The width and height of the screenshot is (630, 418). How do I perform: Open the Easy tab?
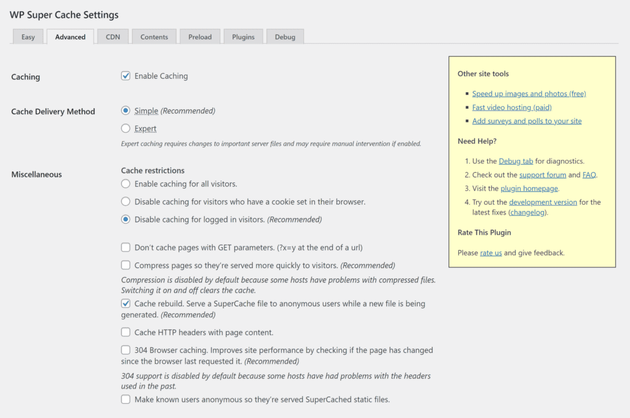pos(28,36)
